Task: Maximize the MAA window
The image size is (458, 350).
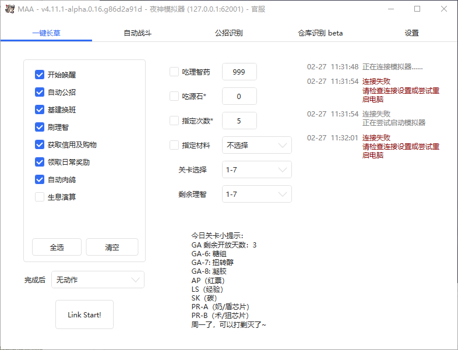Action: [x=417, y=9]
